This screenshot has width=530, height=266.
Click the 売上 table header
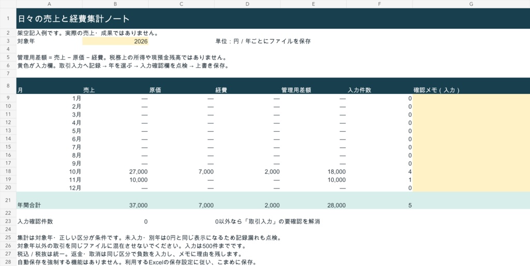115,86
